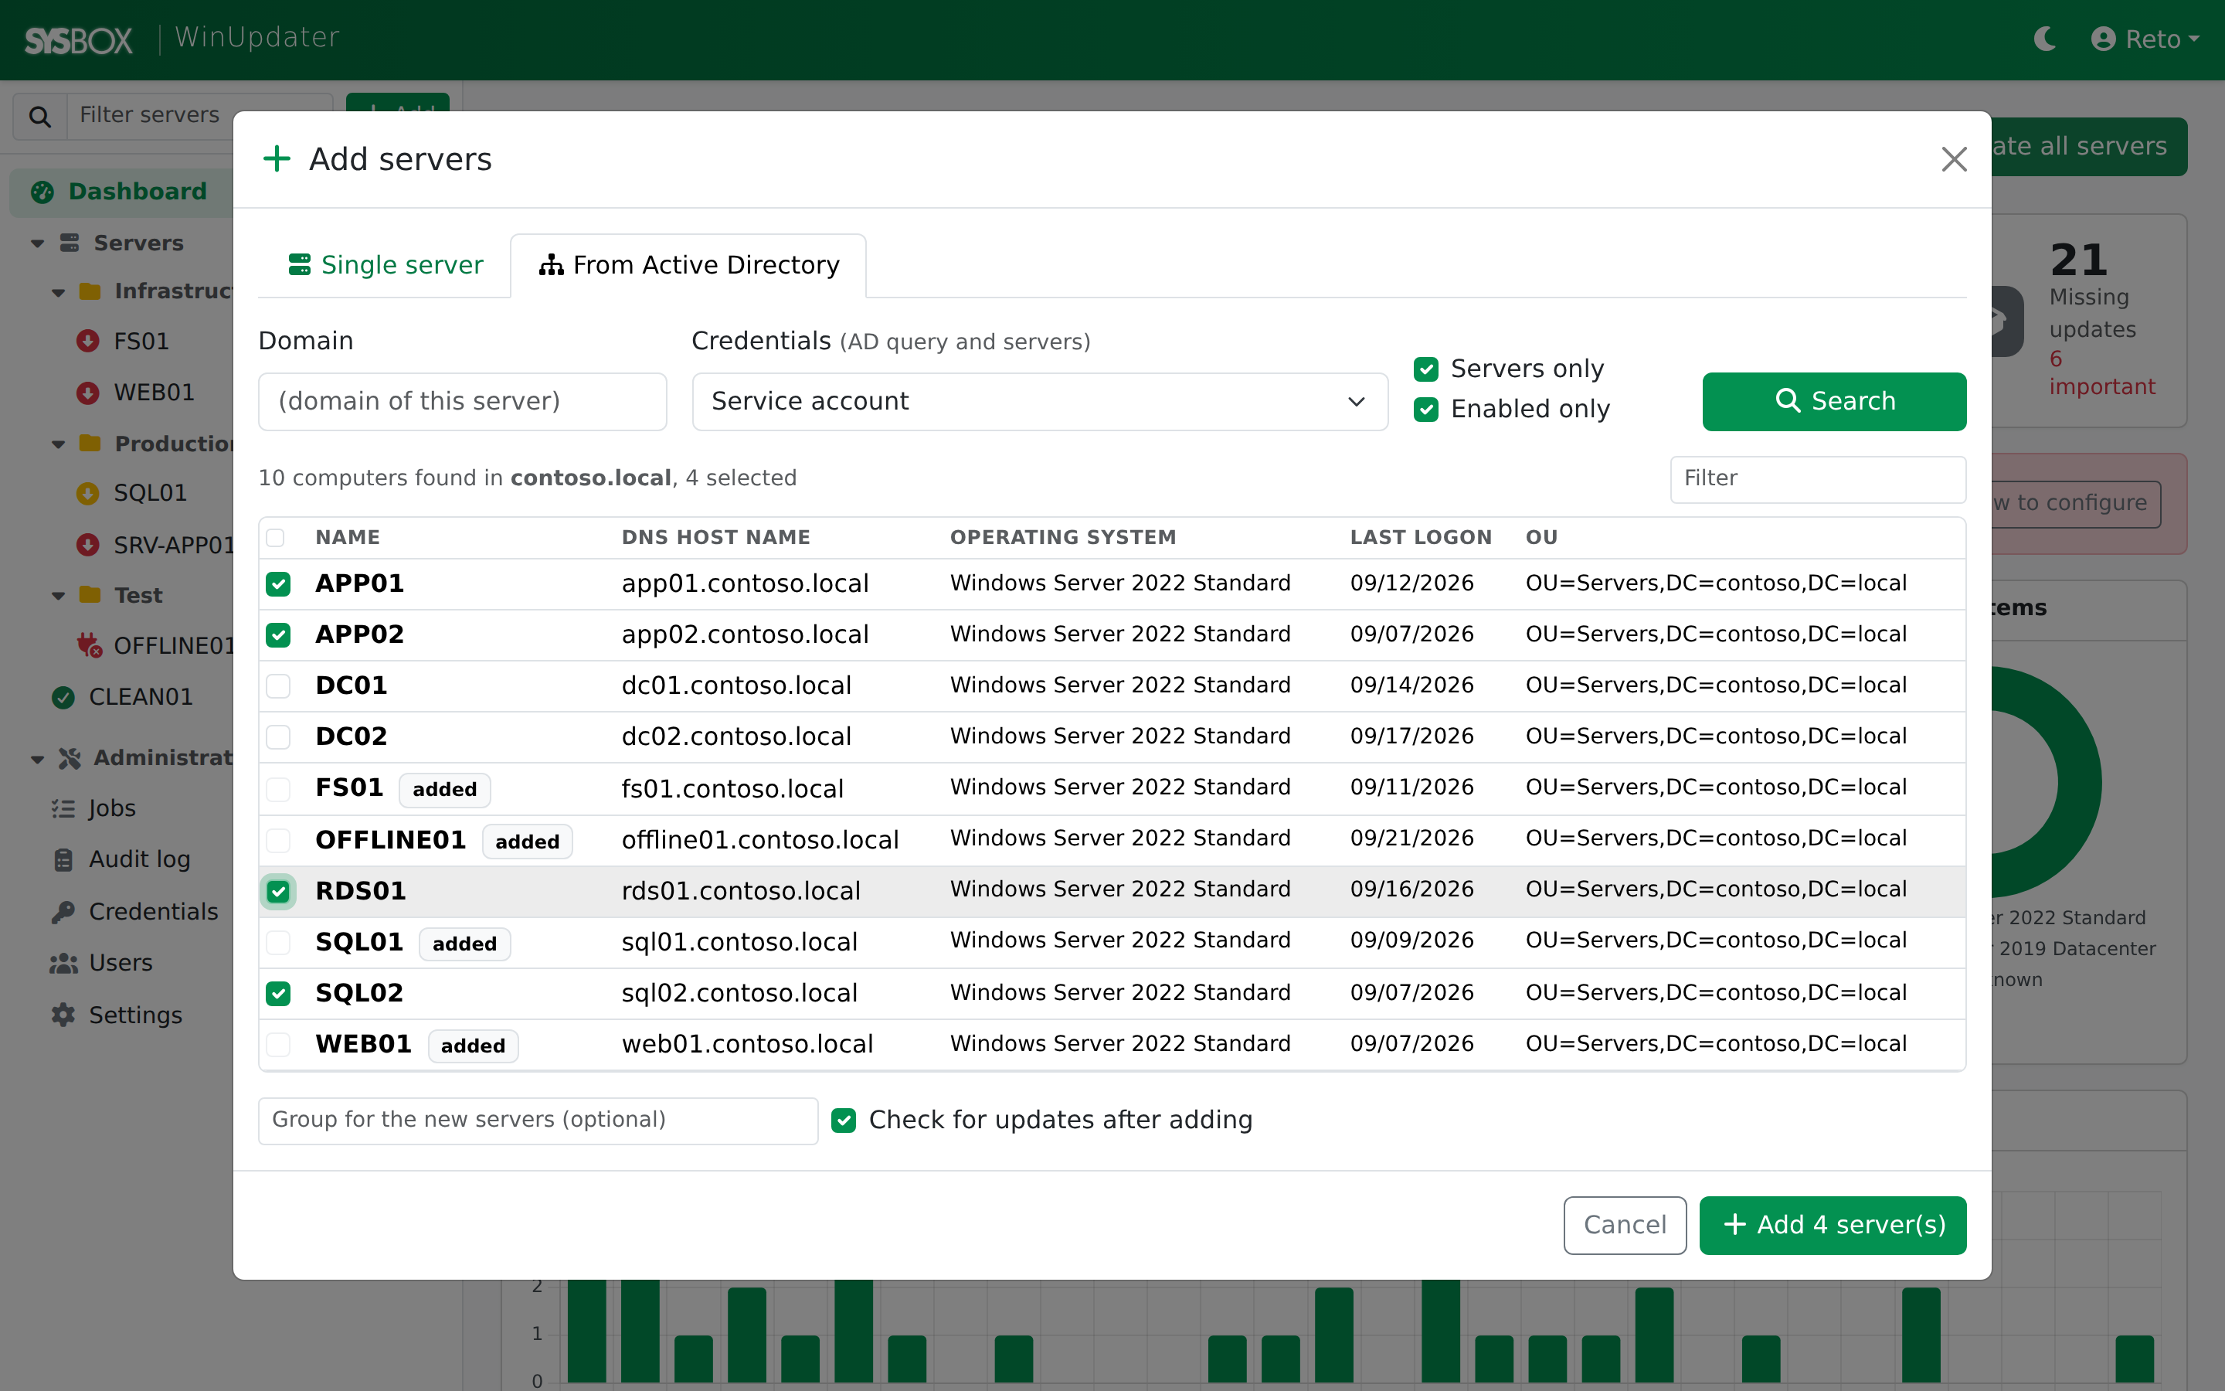Click the WEB01 red status icon
This screenshot has height=1391, width=2225.
[x=87, y=393]
